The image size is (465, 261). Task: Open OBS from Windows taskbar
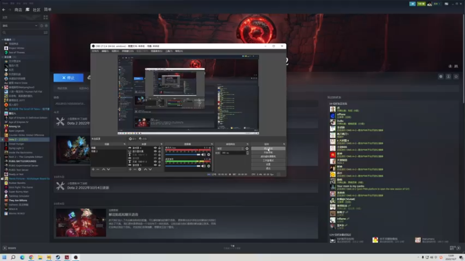pos(76,257)
